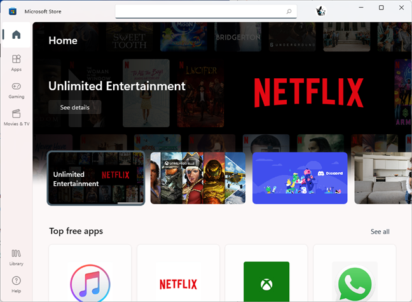Image resolution: width=412 pixels, height=302 pixels.
Task: Select the living room carousel card
Action: pyautogui.click(x=383, y=178)
